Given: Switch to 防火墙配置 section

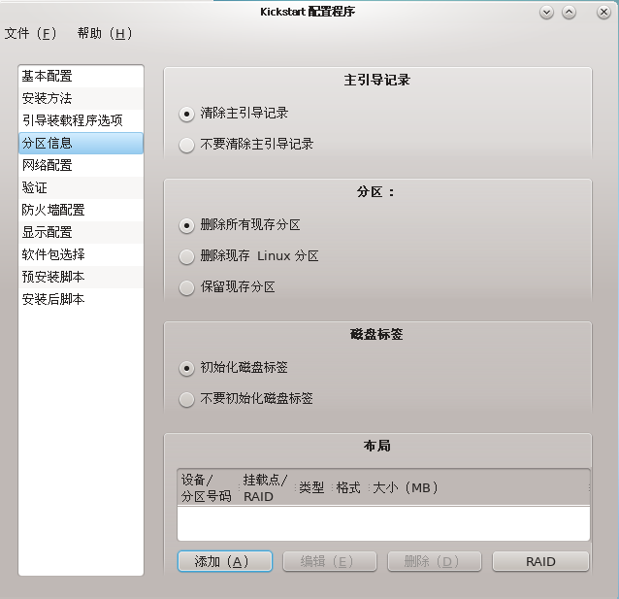Looking at the screenshot, I should (81, 210).
